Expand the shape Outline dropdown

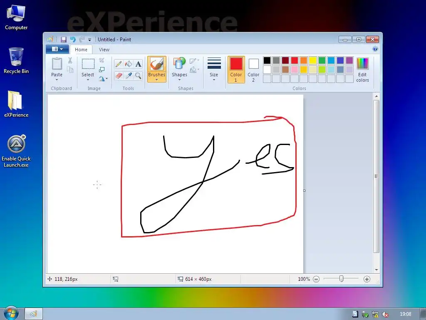[195, 60]
